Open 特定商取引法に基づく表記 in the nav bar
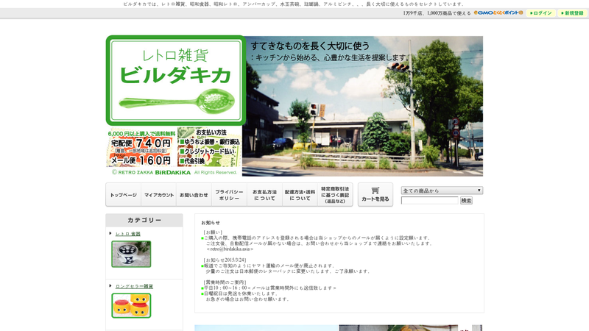 point(335,195)
